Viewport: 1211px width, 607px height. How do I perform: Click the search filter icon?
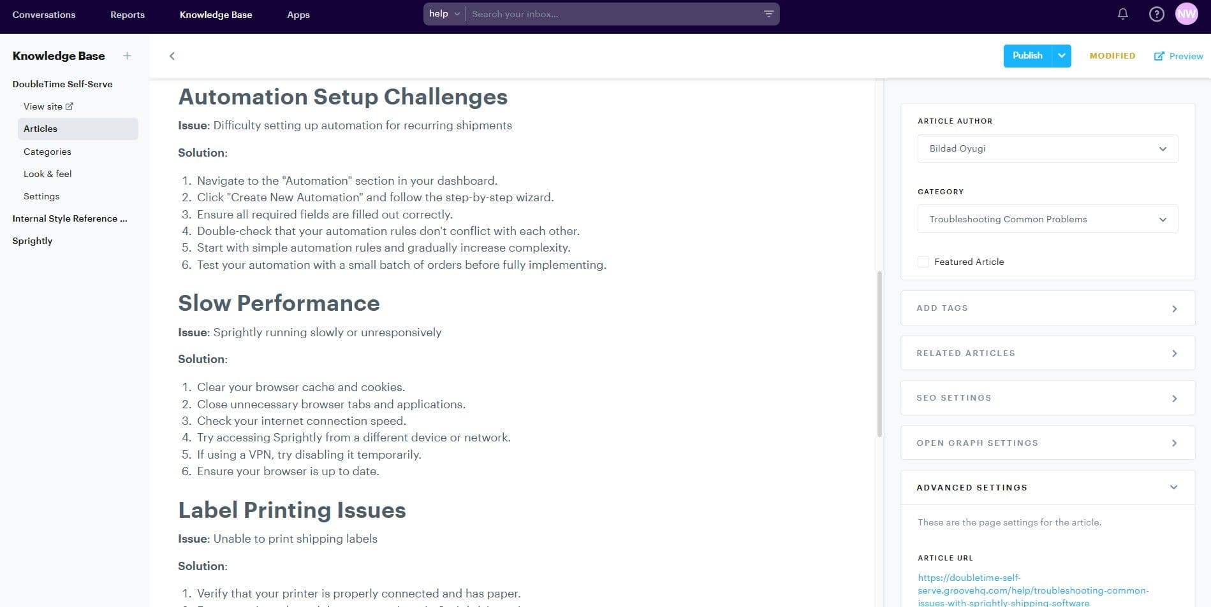(x=768, y=13)
